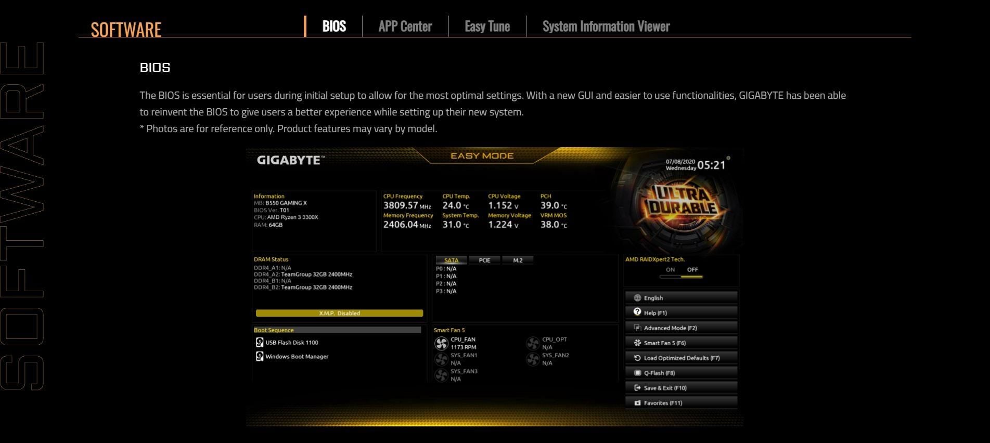Toggle the X.M.P. Disabled bar
Viewport: 990px width, 443px height.
click(339, 313)
